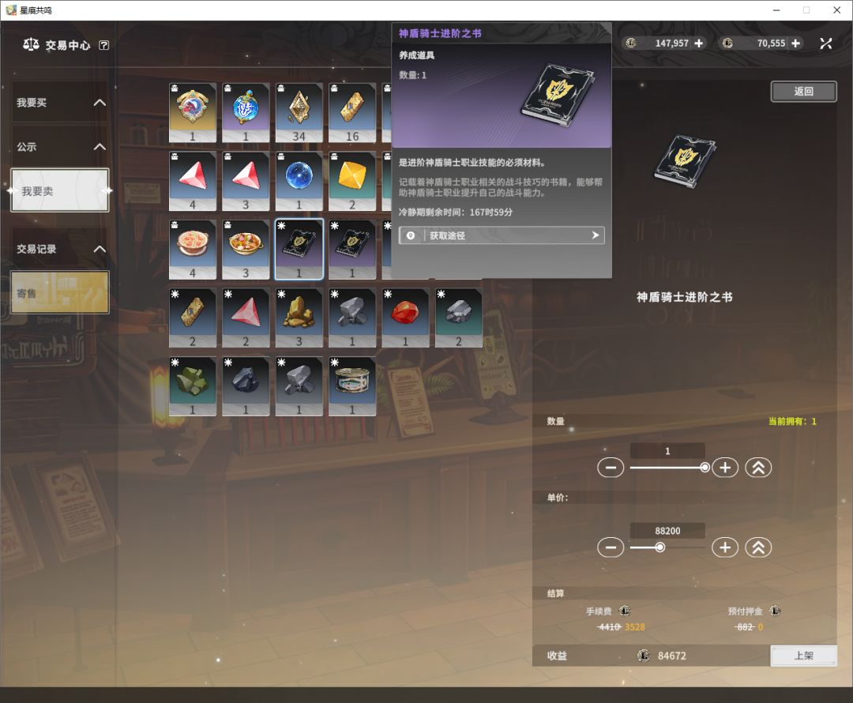The height and width of the screenshot is (703, 853).
Task: Click the unit price field showing 88200
Action: [x=667, y=531]
